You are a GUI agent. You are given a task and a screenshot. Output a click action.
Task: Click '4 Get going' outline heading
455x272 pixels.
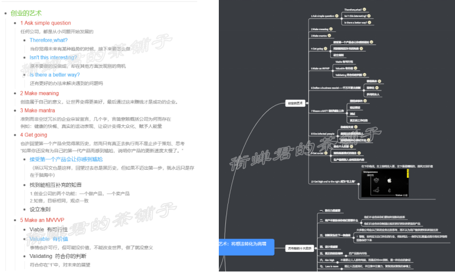(33, 134)
